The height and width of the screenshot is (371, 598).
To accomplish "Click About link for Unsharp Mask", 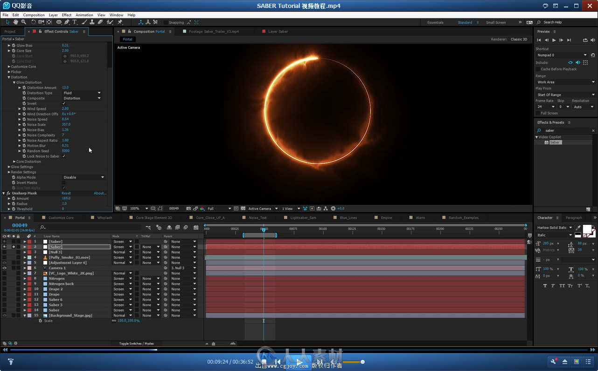I will 100,193.
